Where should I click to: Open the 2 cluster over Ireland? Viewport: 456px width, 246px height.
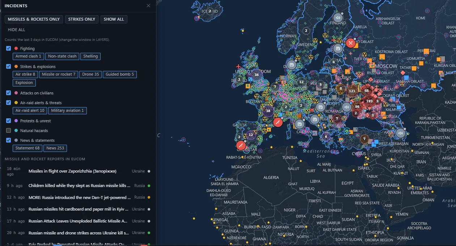pos(239,80)
